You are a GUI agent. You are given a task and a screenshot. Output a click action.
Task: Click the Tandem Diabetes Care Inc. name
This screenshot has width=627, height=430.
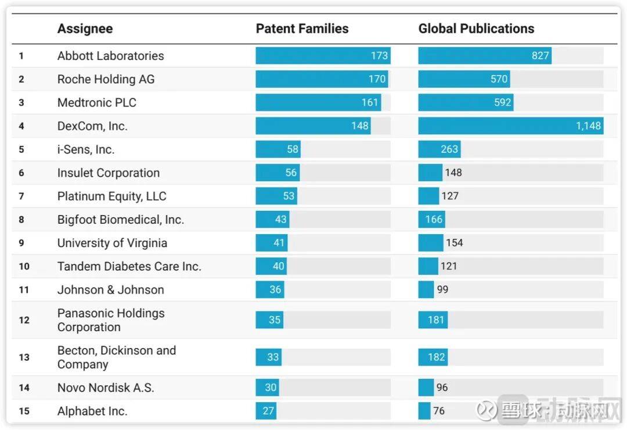[129, 266]
